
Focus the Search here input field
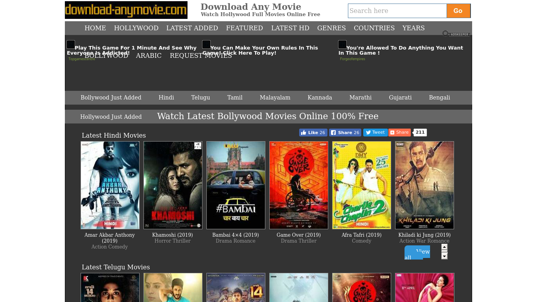point(397,11)
